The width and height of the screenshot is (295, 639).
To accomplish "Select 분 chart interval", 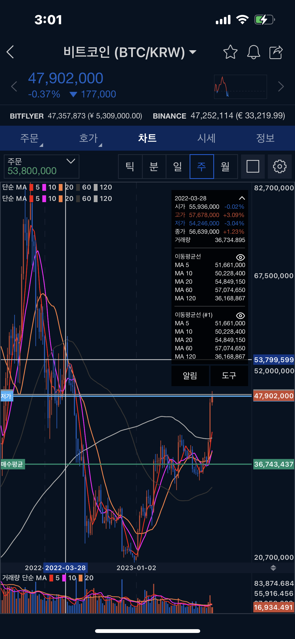I will click(154, 166).
